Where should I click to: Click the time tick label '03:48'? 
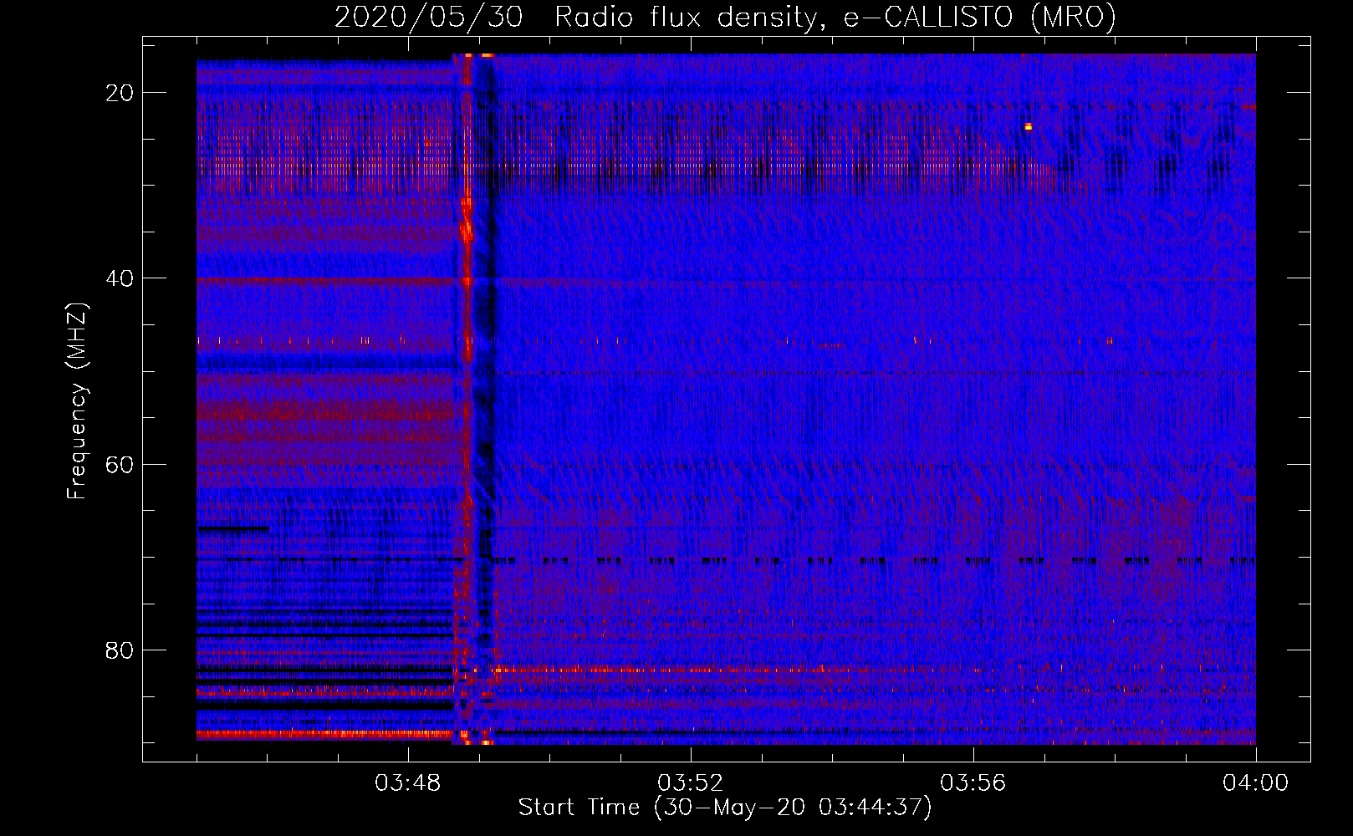[x=408, y=783]
